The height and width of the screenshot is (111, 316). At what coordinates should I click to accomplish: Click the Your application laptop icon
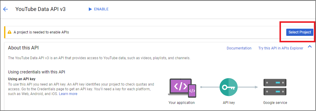click(x=182, y=88)
